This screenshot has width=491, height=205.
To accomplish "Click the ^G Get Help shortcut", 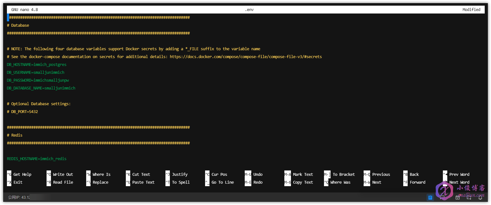I will point(19,175).
